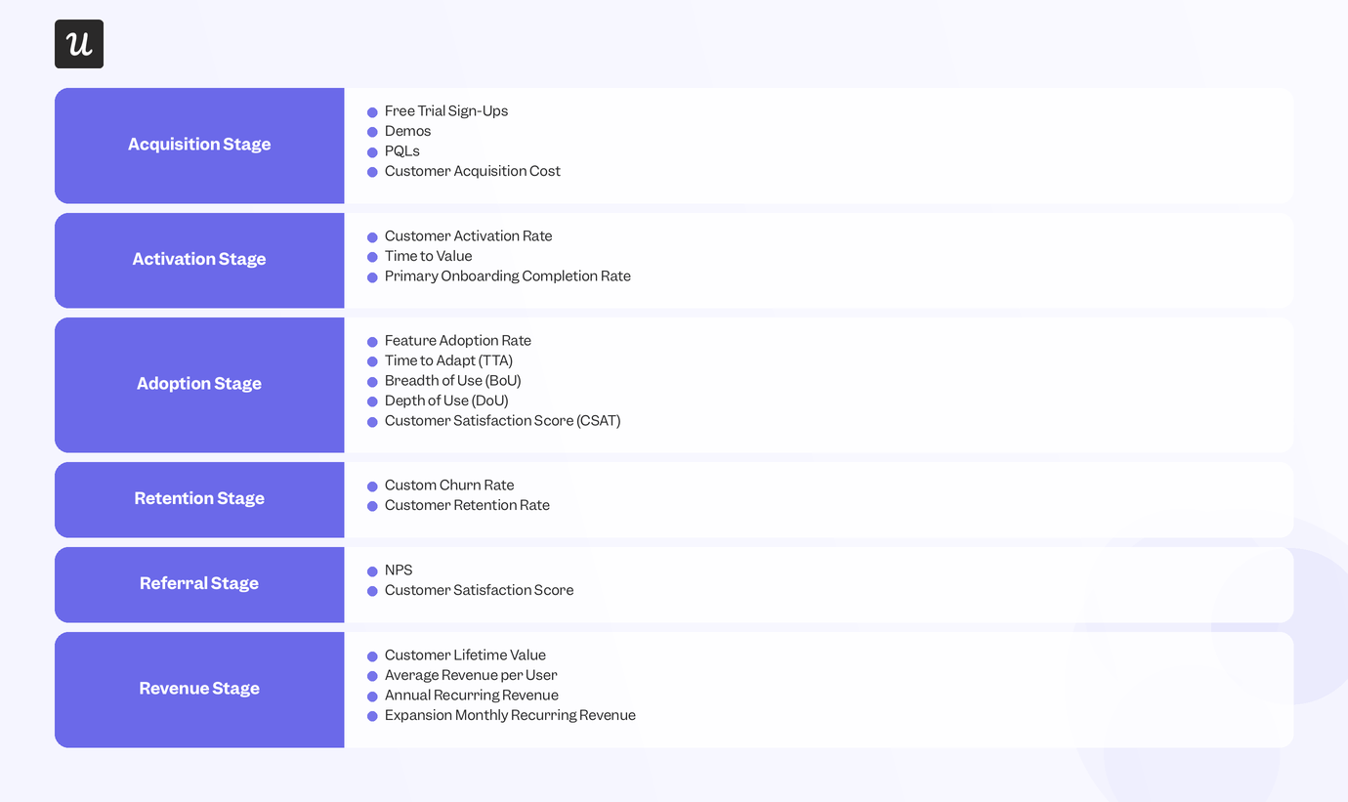Click the bullet beside Free Trial Sign-Ups
The width and height of the screenshot is (1348, 802).
point(372,112)
